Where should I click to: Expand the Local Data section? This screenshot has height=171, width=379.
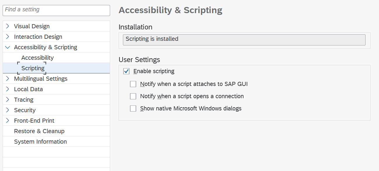point(7,89)
